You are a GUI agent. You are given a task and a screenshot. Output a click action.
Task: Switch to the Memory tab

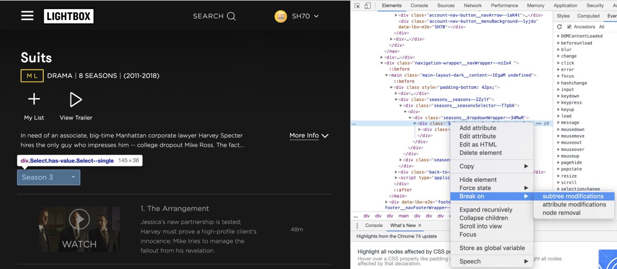point(536,6)
